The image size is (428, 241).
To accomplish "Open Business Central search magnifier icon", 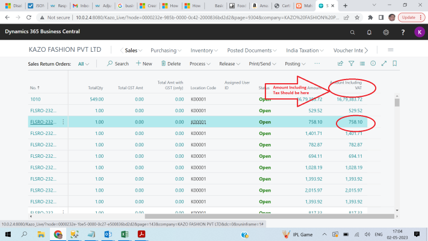I will click(x=352, y=33).
